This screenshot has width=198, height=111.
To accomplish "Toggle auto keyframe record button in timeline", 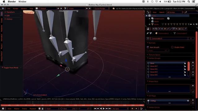I will point(132,109).
